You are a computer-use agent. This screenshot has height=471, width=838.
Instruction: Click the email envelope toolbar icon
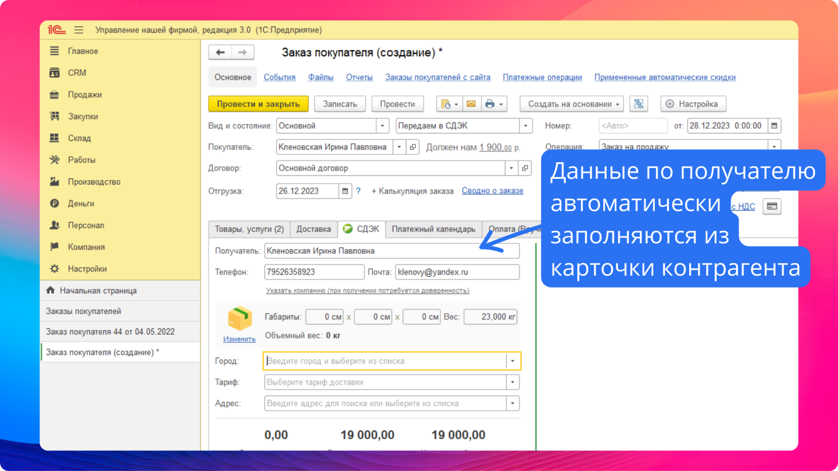point(471,104)
